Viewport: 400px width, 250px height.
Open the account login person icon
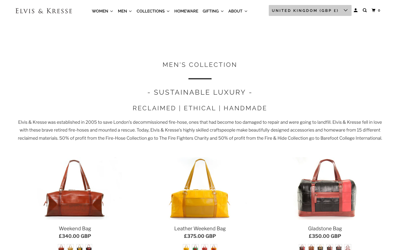(x=356, y=10)
